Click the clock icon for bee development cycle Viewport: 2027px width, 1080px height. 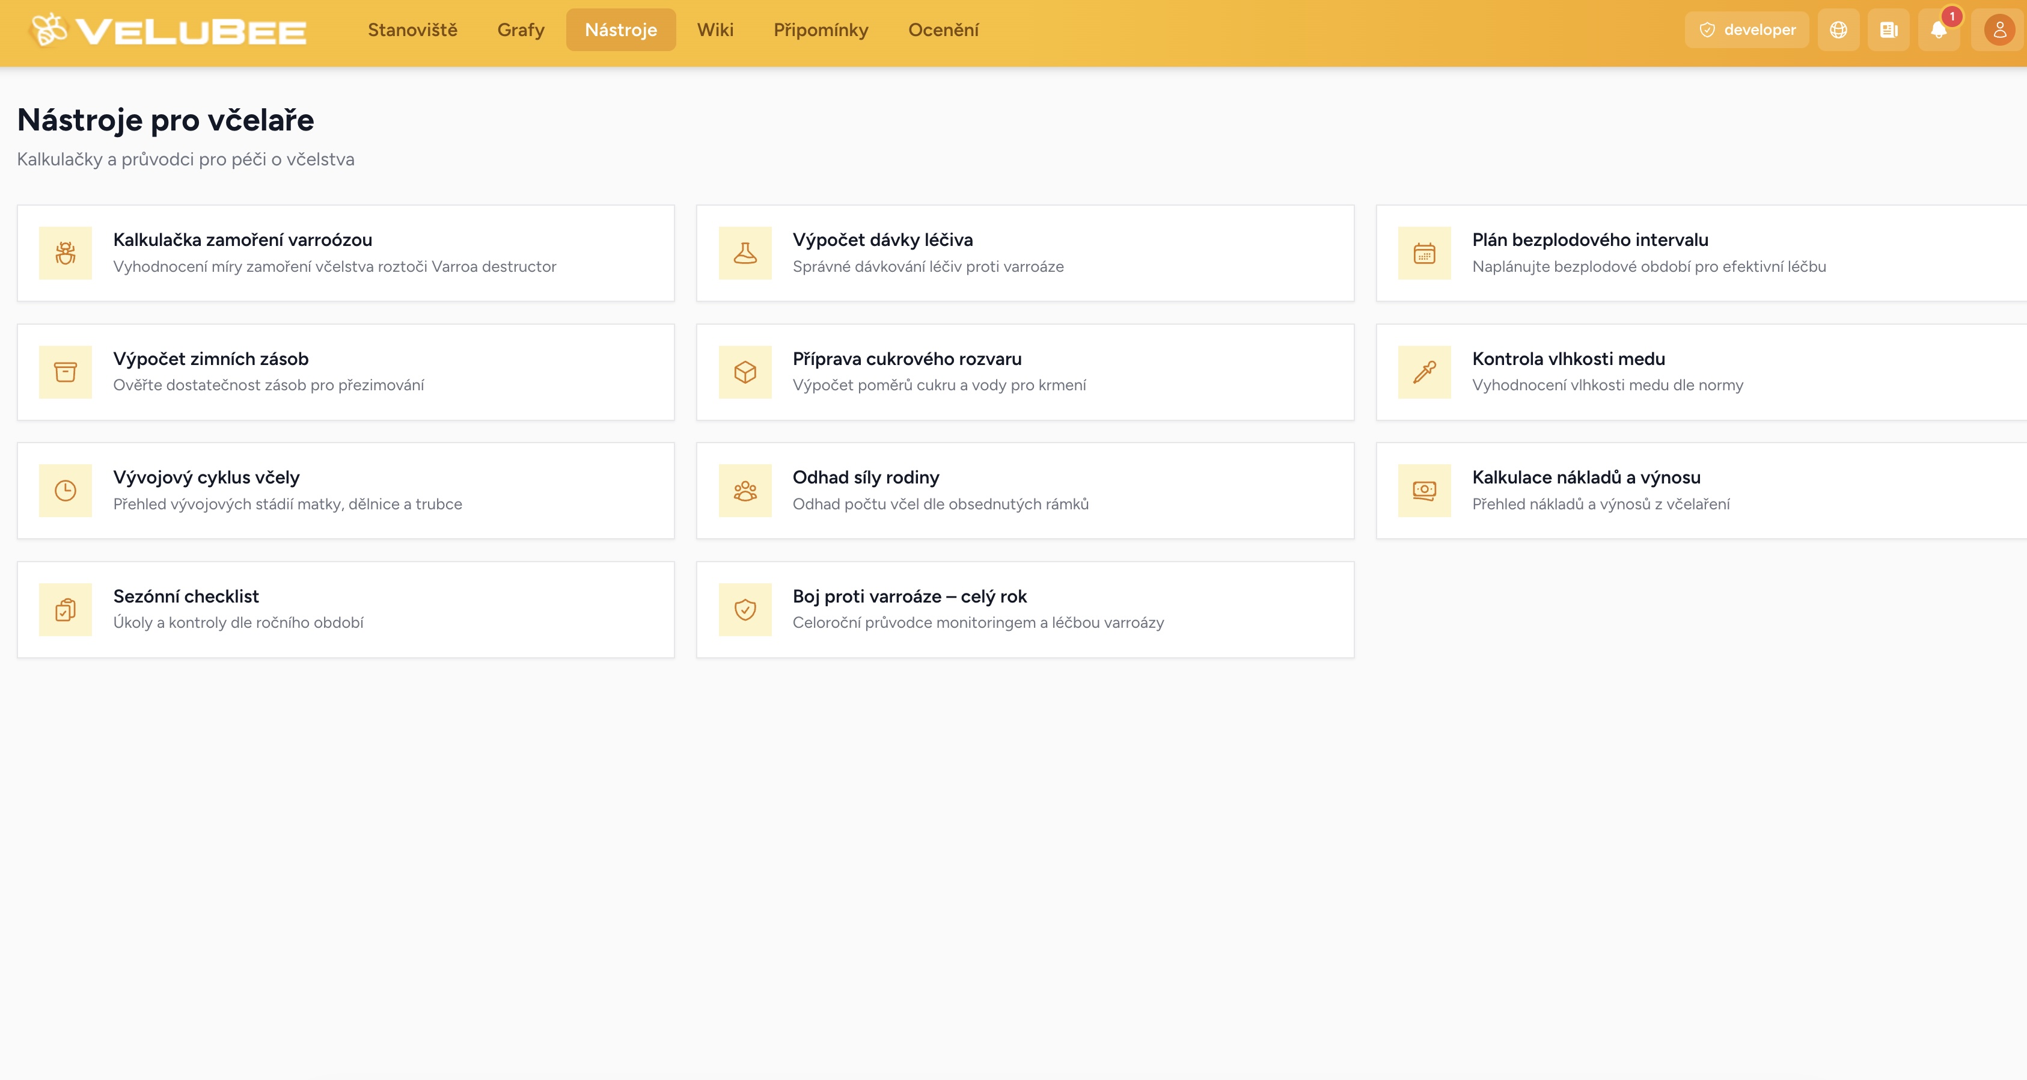click(x=66, y=491)
